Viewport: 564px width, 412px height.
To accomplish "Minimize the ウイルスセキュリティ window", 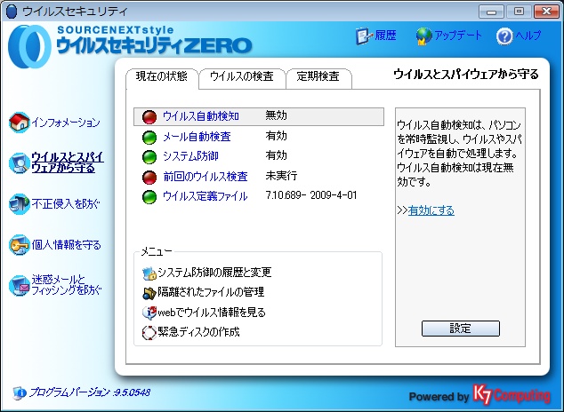I will (491, 12).
